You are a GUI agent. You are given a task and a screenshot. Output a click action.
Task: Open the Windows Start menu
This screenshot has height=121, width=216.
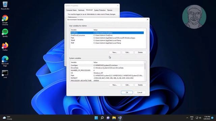[96, 118]
